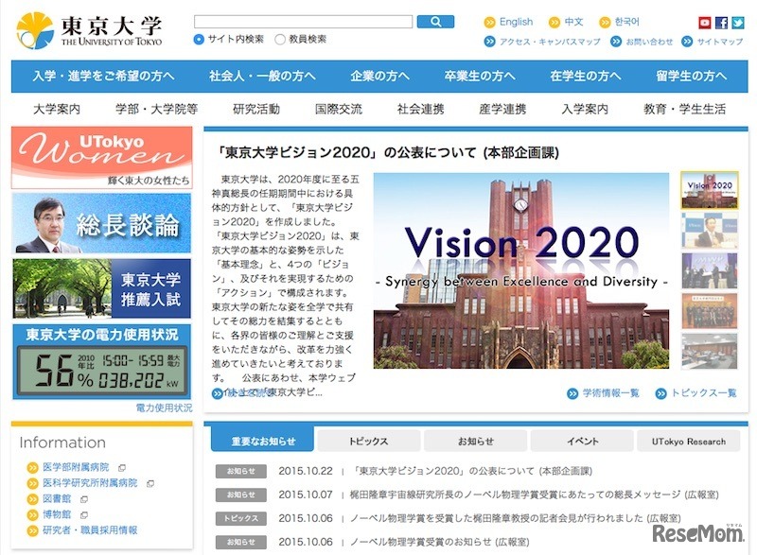Click the blue magnifier search button

coord(435,22)
